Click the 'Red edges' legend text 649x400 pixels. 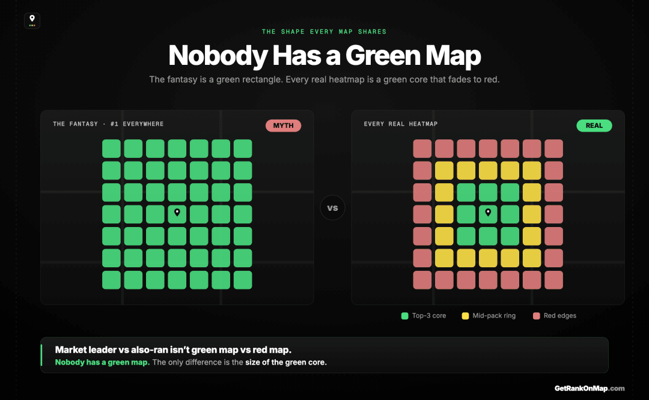click(x=559, y=315)
